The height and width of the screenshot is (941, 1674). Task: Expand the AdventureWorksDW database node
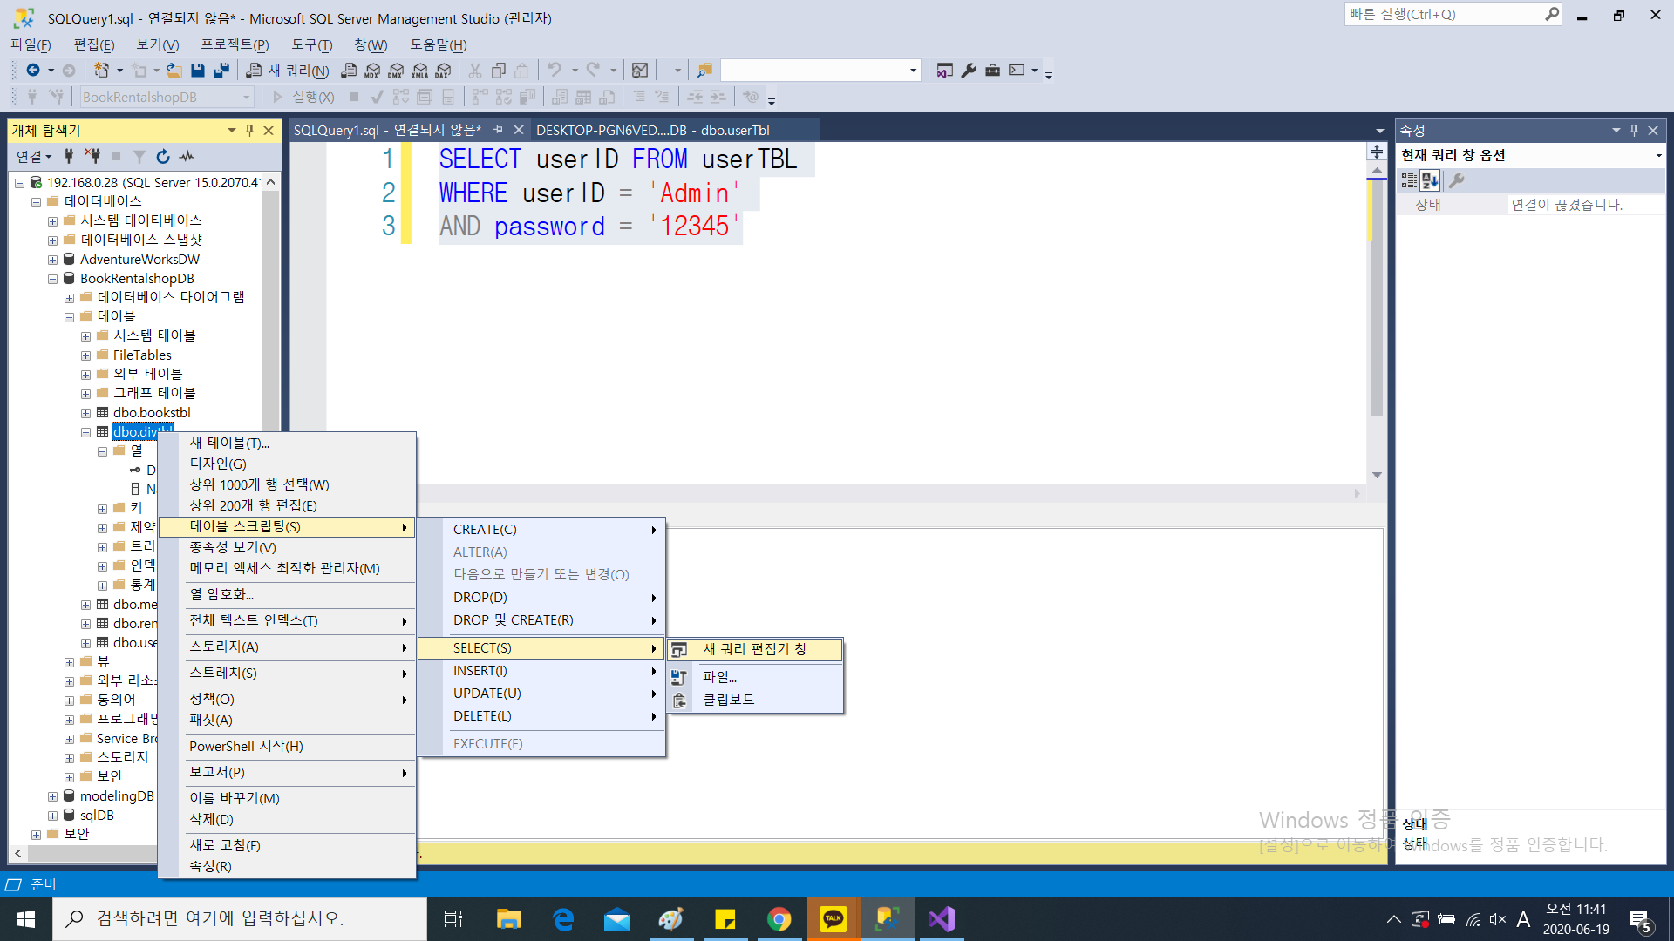point(52,260)
